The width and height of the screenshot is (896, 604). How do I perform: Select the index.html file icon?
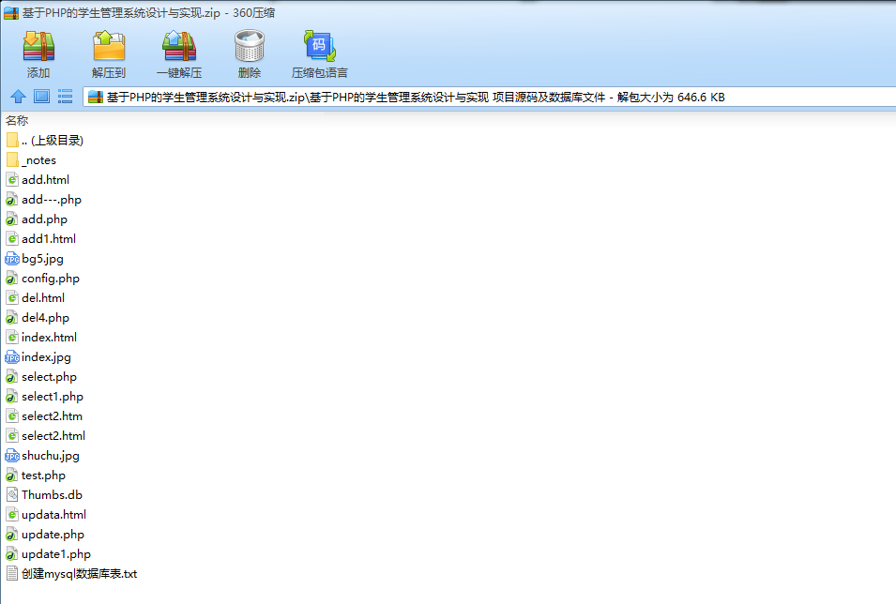12,337
